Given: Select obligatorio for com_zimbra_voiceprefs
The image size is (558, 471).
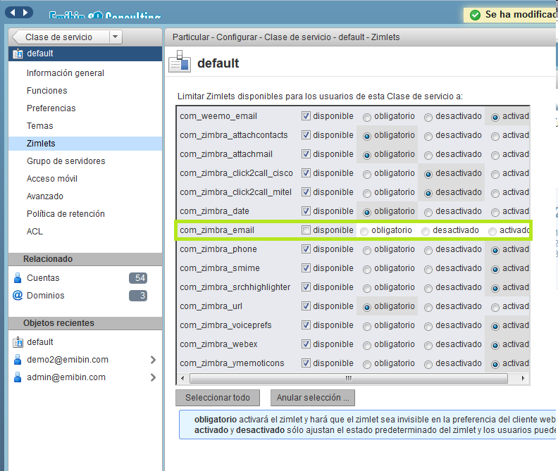Looking at the screenshot, I should [367, 326].
